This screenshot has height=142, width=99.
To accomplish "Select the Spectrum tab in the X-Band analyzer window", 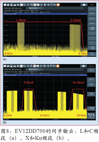I will click(x=18, y=69).
